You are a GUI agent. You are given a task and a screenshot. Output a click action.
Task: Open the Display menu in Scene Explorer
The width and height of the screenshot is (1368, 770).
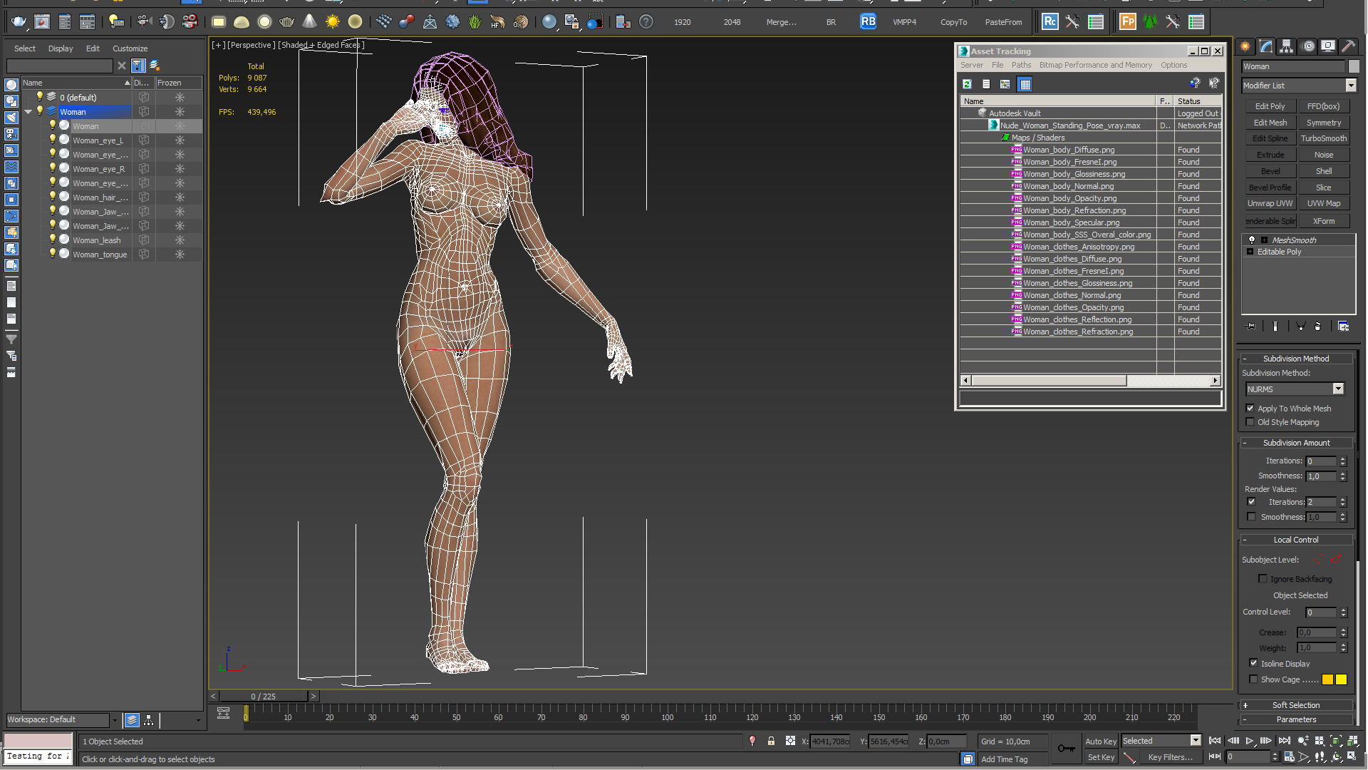(61, 48)
